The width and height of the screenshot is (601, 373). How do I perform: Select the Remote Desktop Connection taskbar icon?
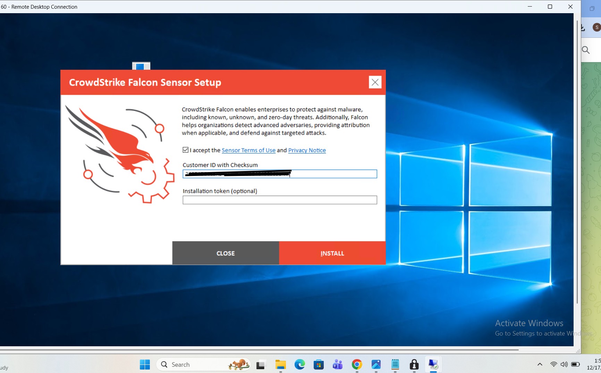(x=433, y=365)
